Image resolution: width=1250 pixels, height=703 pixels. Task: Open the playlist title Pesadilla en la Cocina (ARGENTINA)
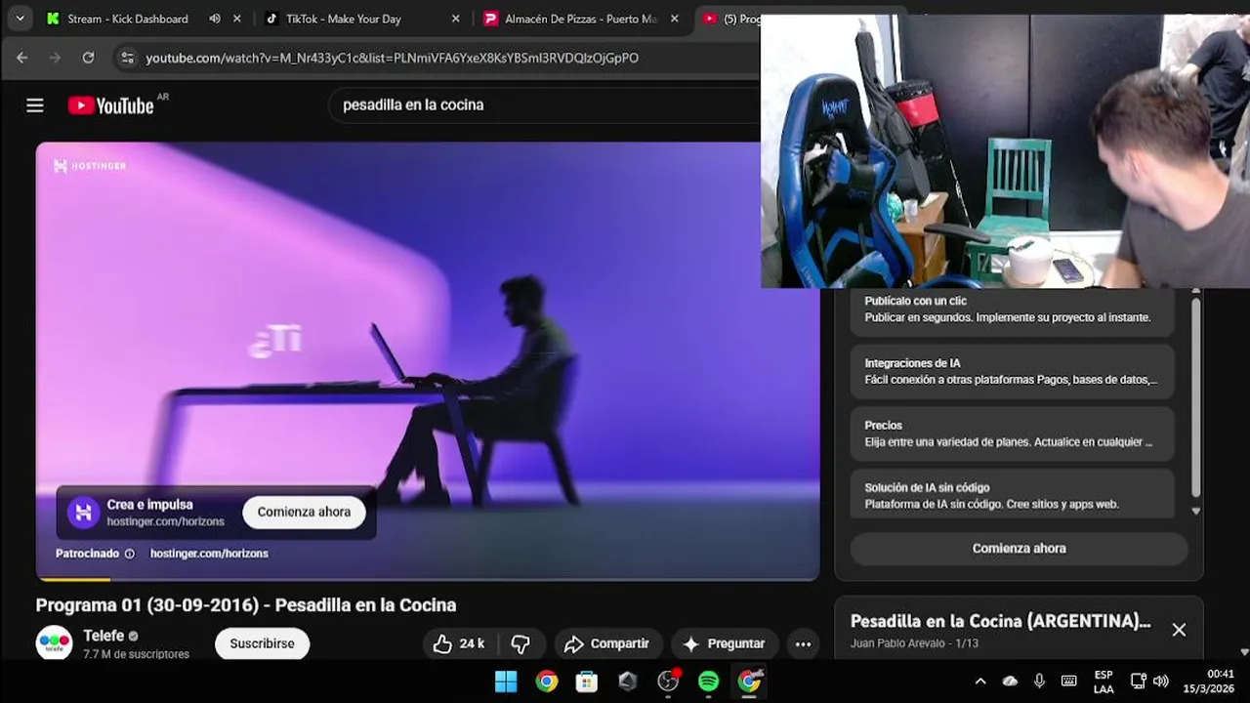[1000, 621]
